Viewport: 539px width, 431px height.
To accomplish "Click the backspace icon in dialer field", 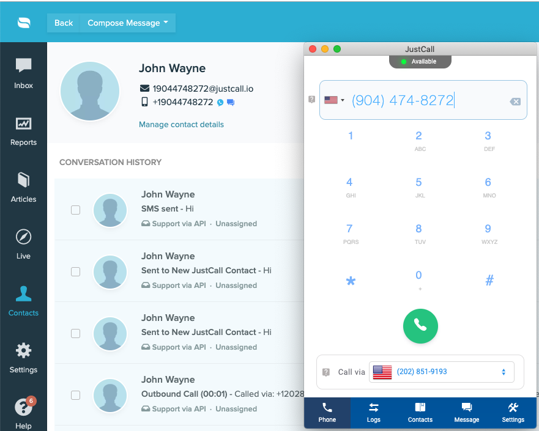I will [515, 101].
